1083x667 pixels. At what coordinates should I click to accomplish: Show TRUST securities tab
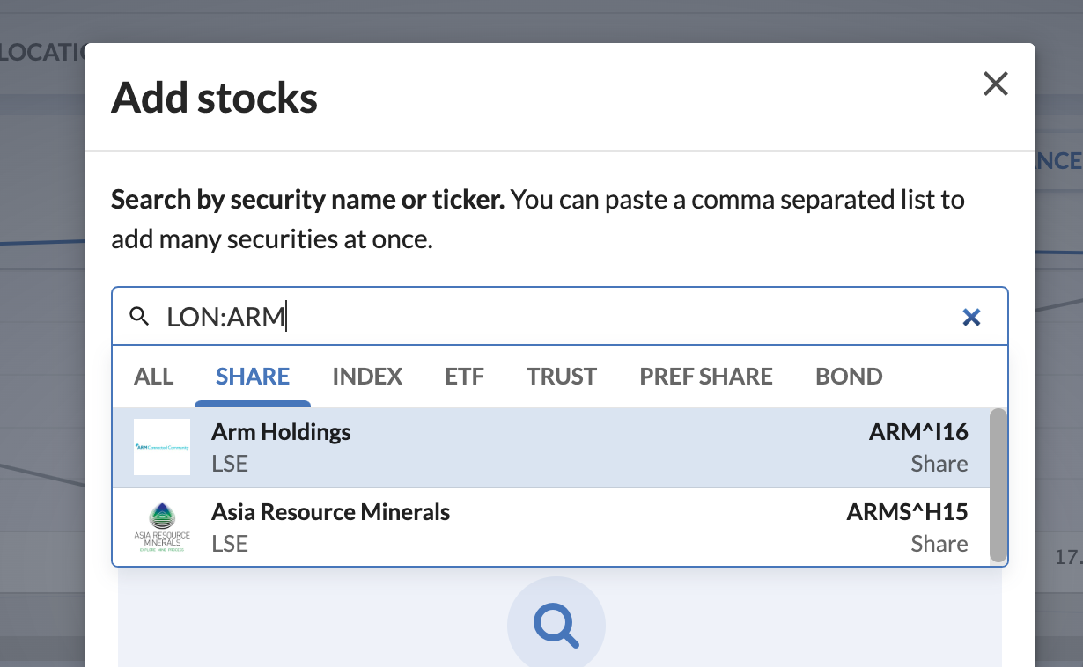click(x=562, y=377)
